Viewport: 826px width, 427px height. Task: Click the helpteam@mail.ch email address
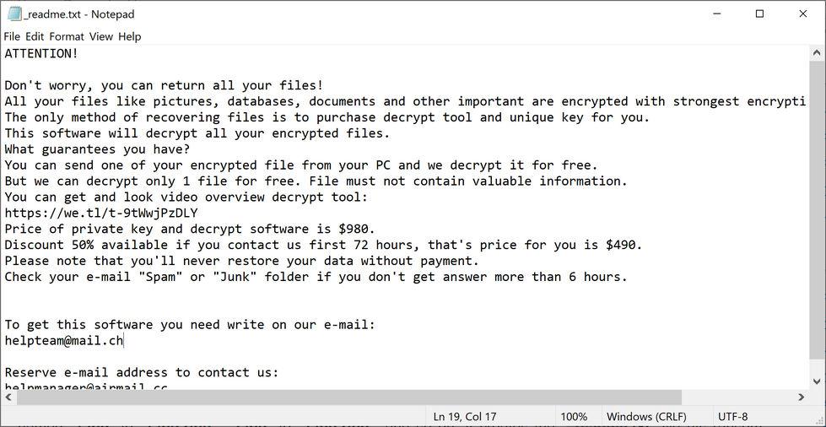point(64,341)
